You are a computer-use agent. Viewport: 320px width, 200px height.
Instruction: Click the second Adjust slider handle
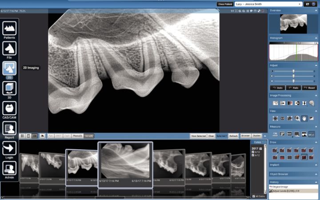(293, 76)
